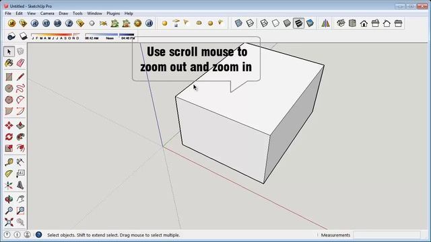Choose the Make Component tool
Image resolution: width=431 pixels, height=242 pixels.
(x=20, y=52)
